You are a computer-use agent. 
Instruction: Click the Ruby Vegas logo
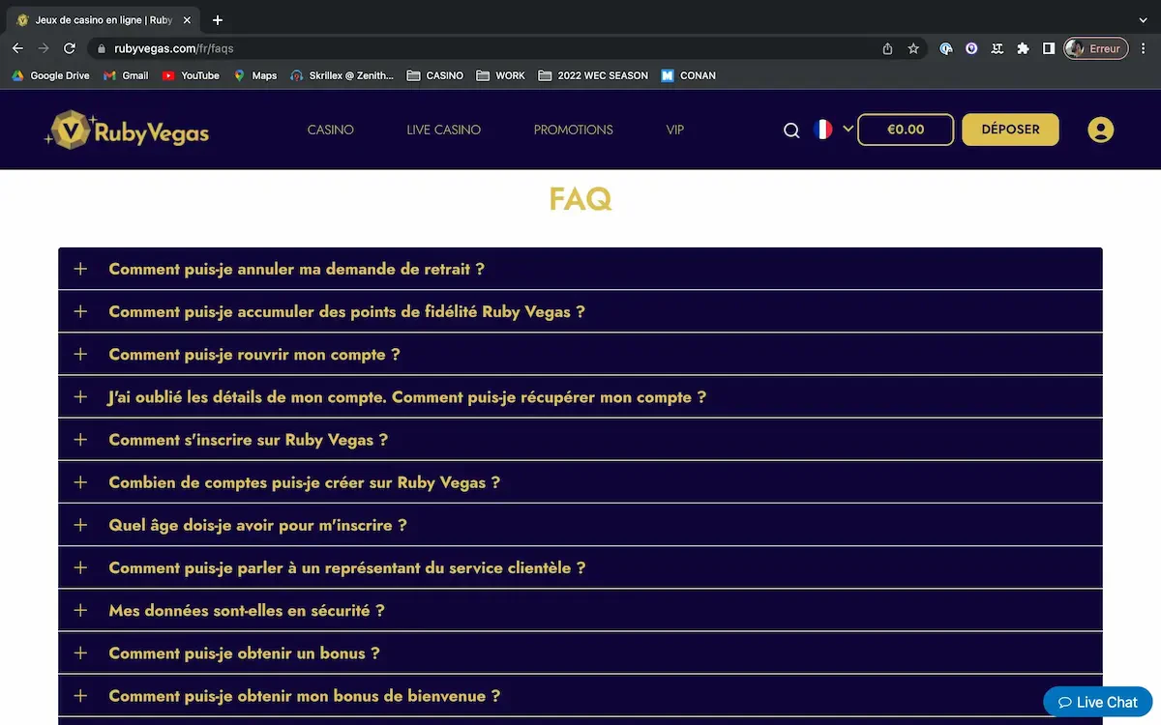tap(127, 130)
